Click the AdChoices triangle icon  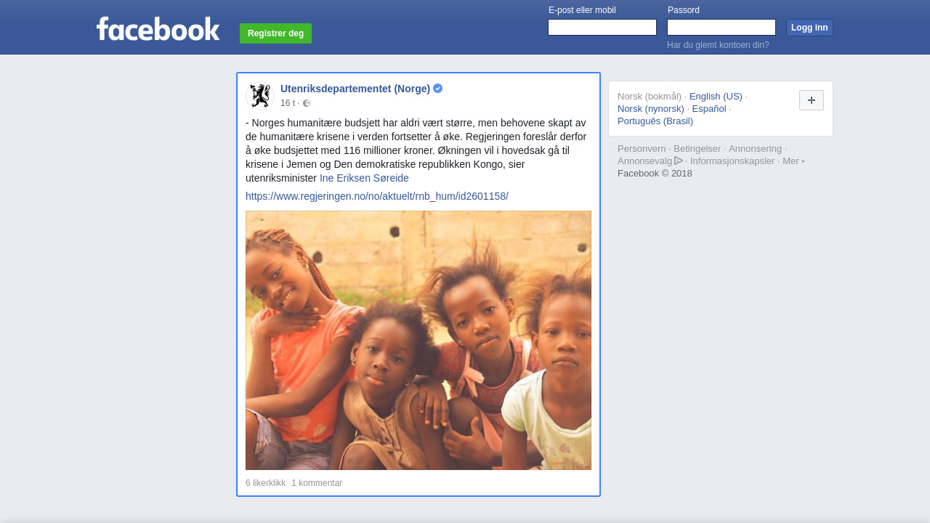(679, 161)
